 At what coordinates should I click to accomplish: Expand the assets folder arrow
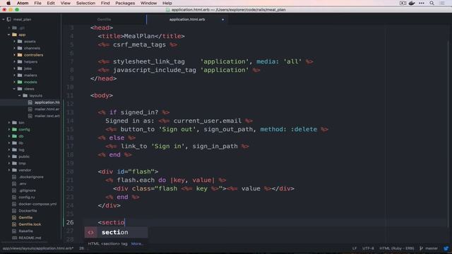[14, 41]
